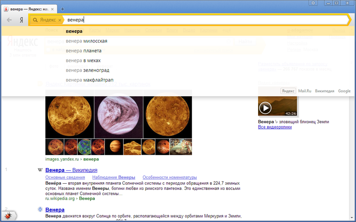The image size is (356, 222).
Task: Open browser settings gear in title bar
Action: point(313,3)
